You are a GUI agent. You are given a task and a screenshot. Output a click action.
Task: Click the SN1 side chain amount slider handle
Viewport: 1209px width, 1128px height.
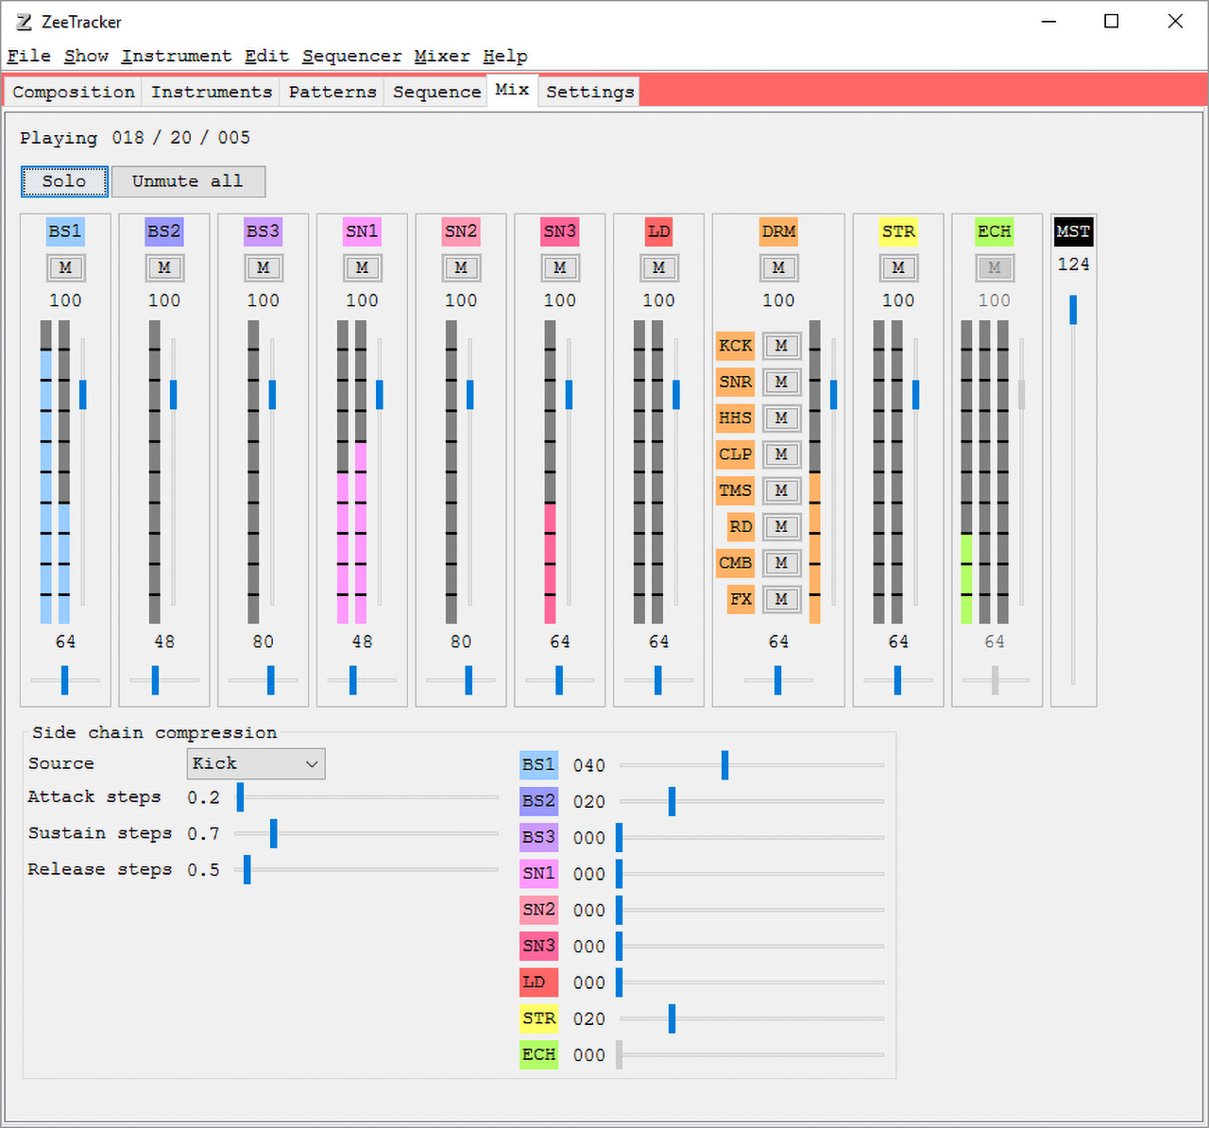(619, 874)
